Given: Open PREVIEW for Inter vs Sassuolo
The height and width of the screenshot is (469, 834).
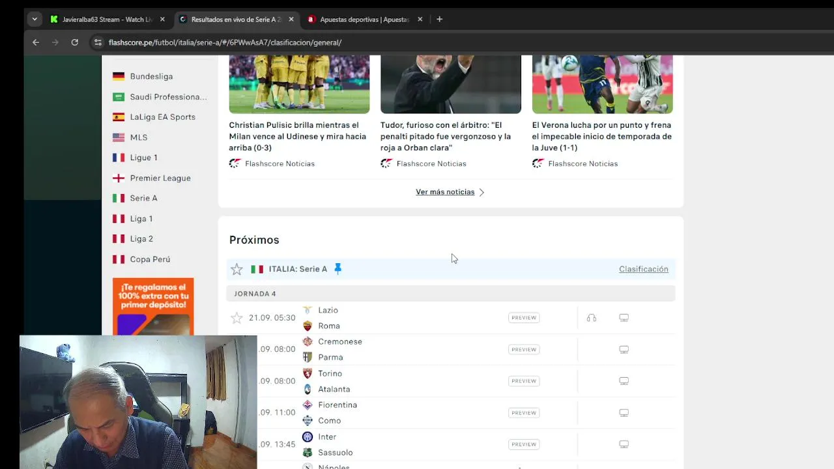Looking at the screenshot, I should coord(524,444).
